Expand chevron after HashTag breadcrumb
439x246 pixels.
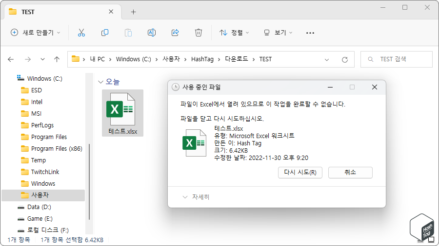tap(219, 59)
